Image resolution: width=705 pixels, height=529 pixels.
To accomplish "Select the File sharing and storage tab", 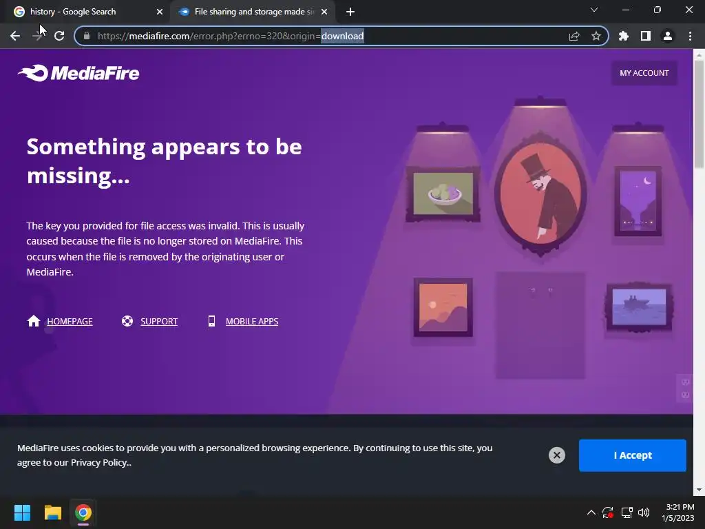I will (254, 12).
